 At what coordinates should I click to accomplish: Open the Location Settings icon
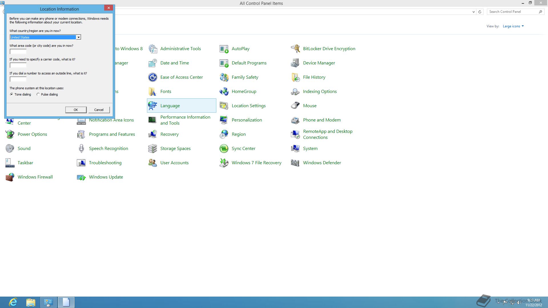pyautogui.click(x=224, y=106)
